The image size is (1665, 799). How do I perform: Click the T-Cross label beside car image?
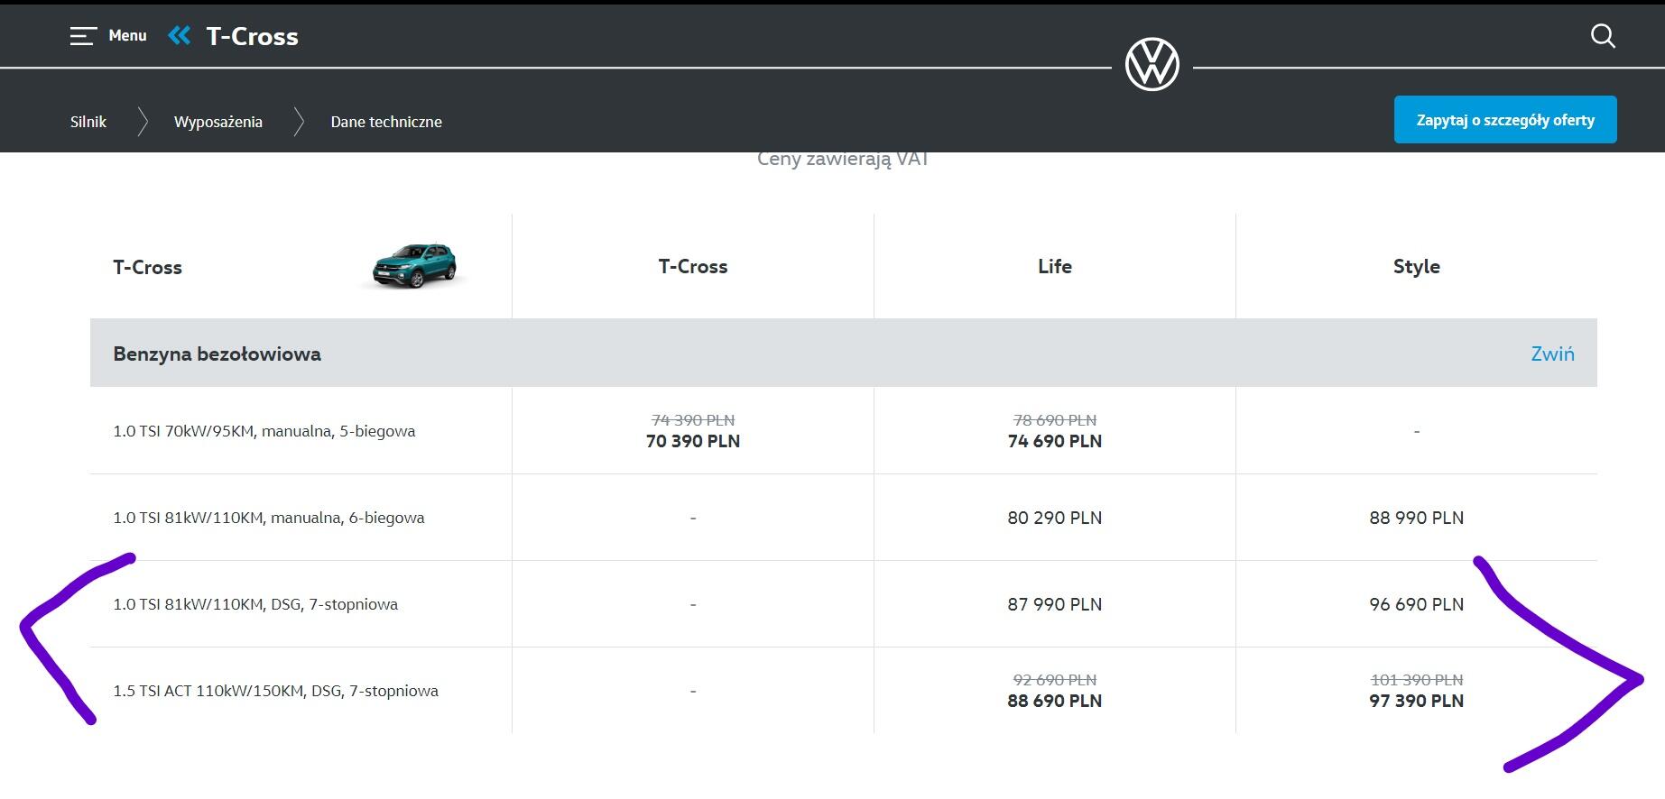pos(147,267)
